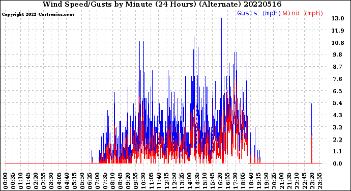Click the 00:00 time label

[6, 181]
